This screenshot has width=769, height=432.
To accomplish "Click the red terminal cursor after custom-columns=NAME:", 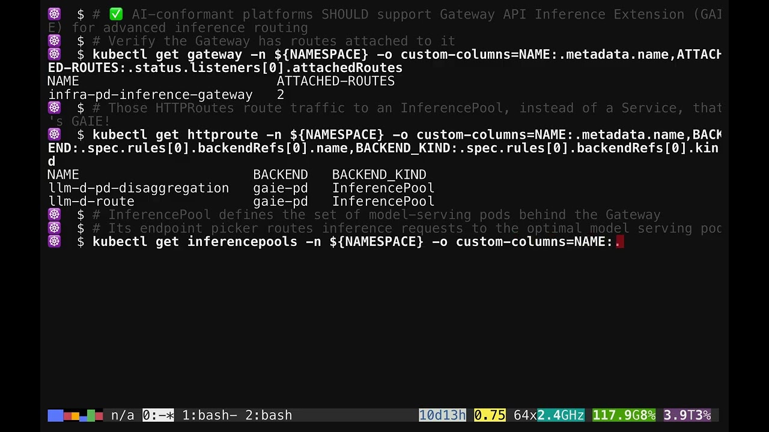I will [x=620, y=241].
